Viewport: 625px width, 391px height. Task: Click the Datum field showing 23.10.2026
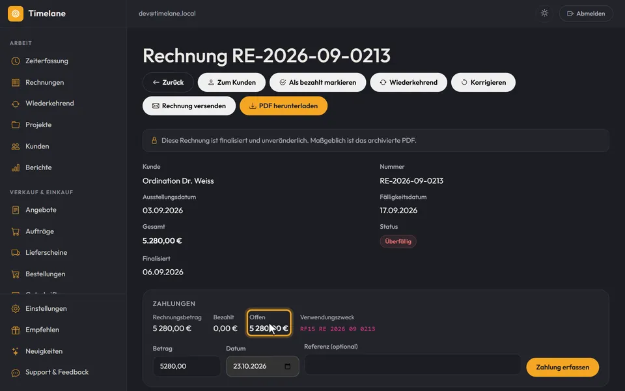click(262, 366)
